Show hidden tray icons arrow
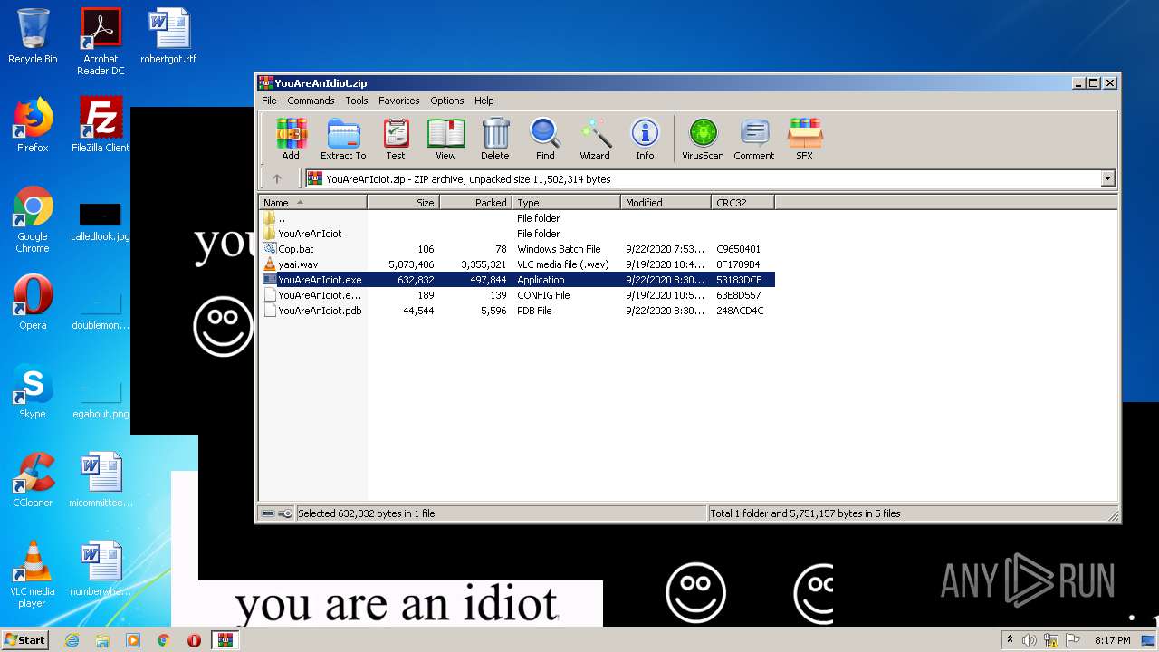 coord(1010,640)
